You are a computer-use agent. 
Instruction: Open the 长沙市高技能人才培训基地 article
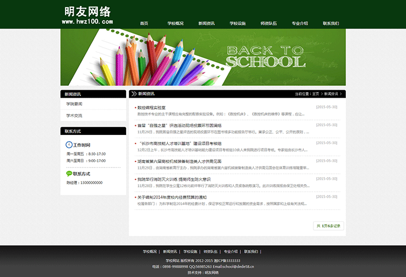180,143
